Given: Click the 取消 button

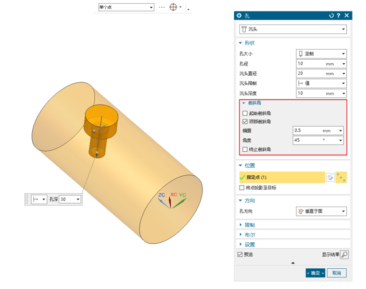Looking at the screenshot, I should click(x=336, y=273).
